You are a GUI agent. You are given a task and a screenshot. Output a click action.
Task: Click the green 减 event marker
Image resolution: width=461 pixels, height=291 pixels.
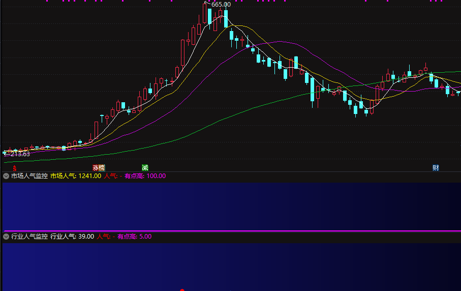pos(145,168)
